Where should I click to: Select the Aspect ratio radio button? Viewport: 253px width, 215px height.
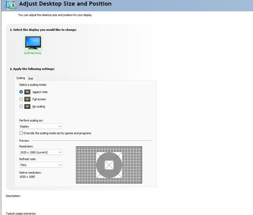21,92
